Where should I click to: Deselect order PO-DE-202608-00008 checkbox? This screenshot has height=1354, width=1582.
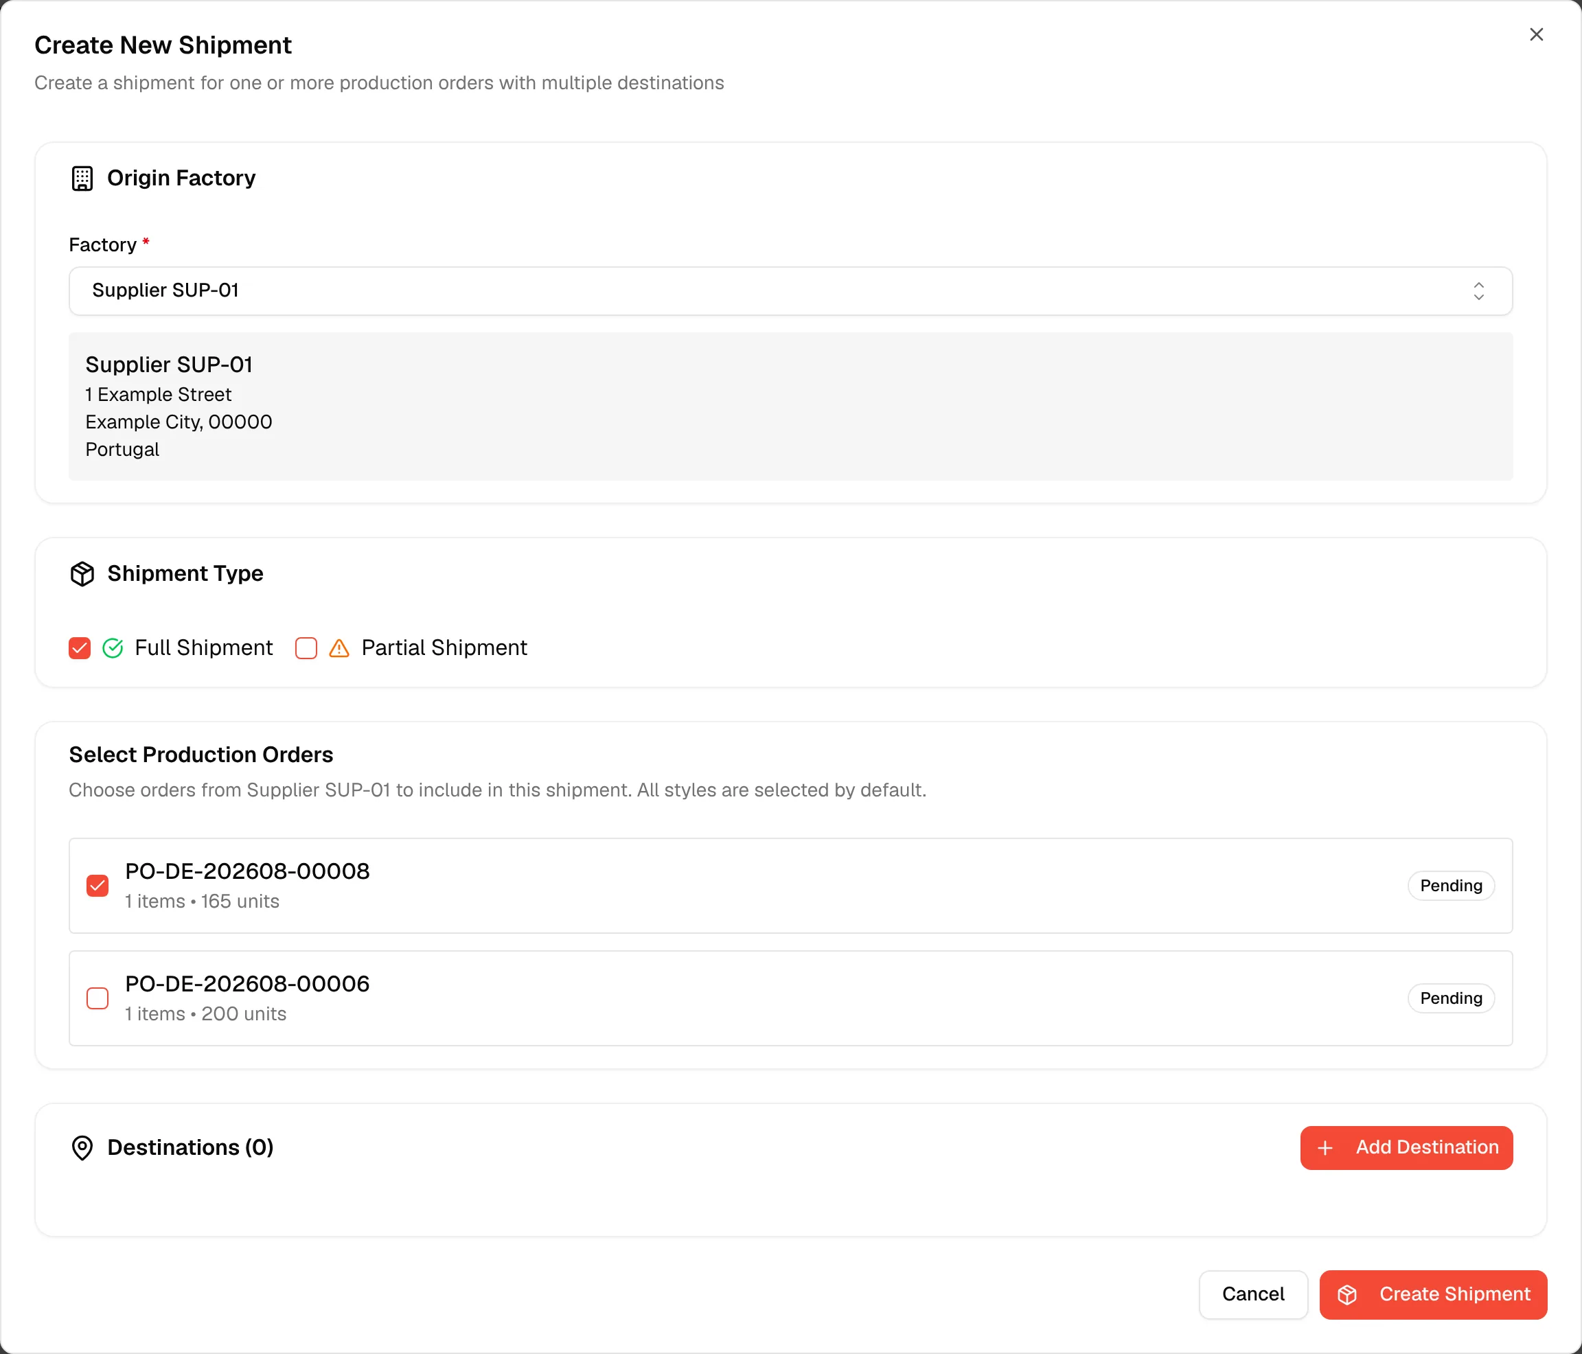(x=98, y=886)
